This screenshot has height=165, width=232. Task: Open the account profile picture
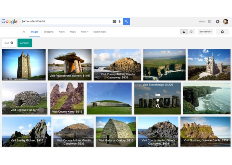tap(225, 22)
